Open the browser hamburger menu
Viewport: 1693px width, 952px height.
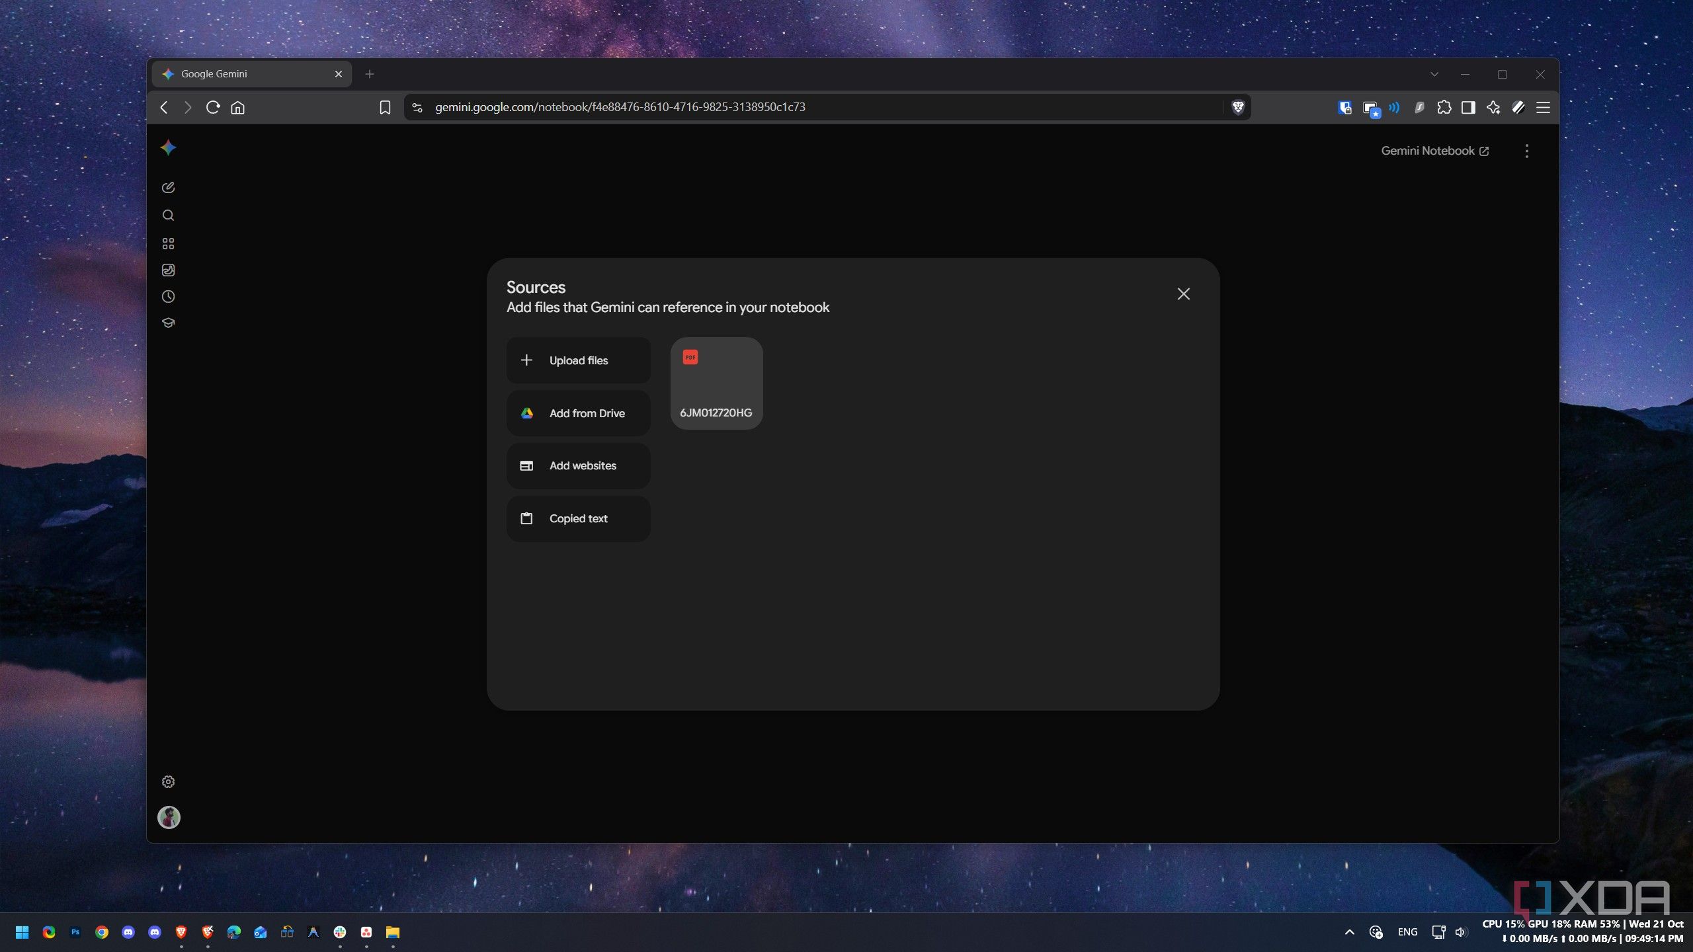coord(1543,107)
